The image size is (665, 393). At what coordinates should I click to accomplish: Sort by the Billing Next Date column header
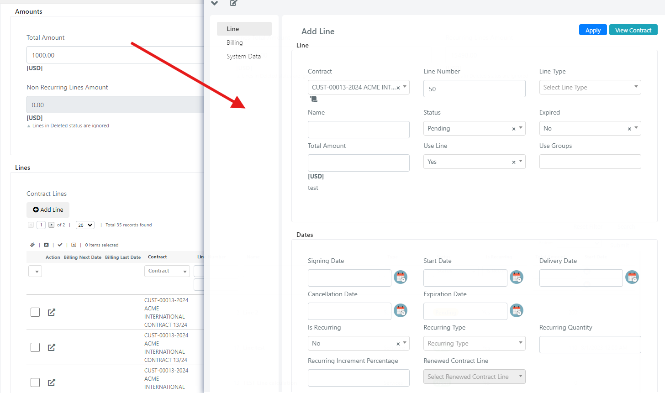[83, 257]
